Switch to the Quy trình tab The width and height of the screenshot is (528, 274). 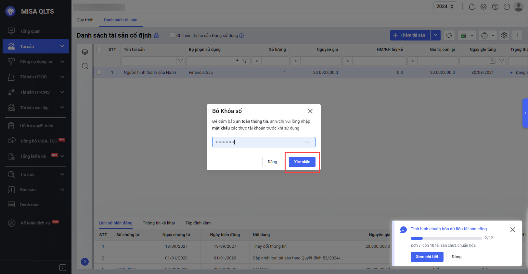pos(85,20)
